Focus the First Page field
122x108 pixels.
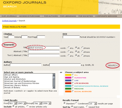tap(41, 37)
